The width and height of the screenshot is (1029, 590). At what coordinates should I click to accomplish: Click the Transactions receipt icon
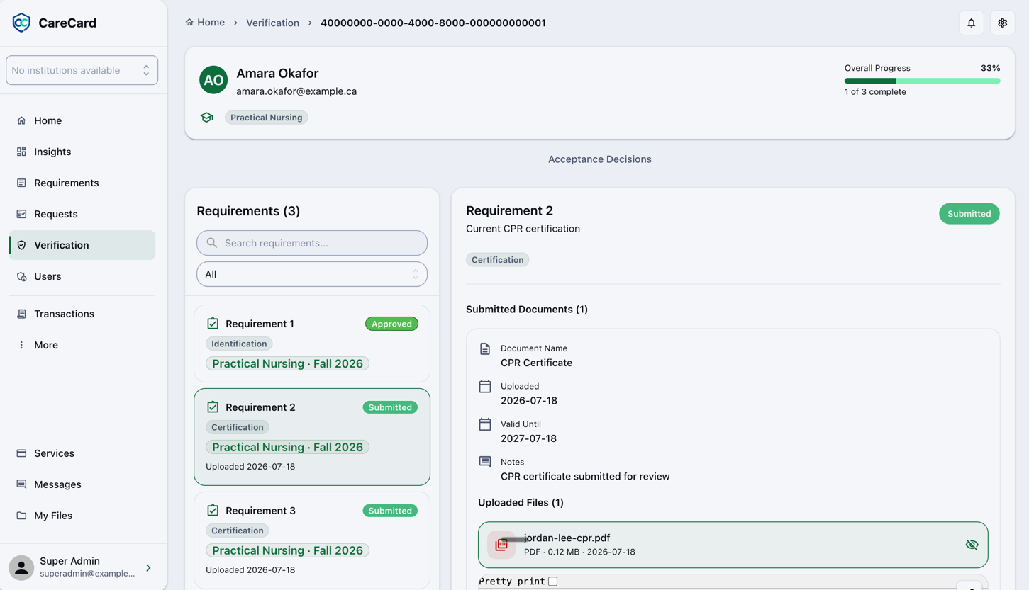coord(21,314)
